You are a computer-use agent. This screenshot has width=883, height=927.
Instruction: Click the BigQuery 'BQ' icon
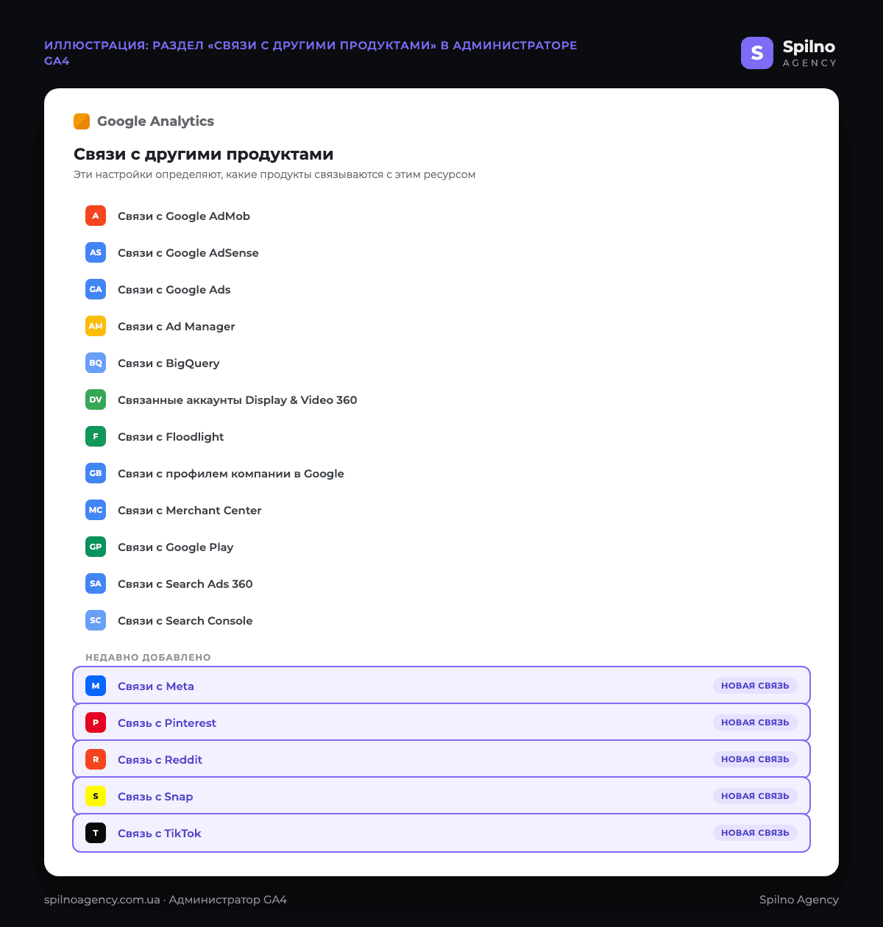(96, 363)
